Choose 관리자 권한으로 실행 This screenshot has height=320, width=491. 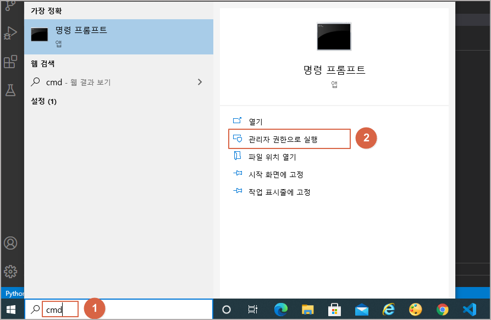point(289,139)
